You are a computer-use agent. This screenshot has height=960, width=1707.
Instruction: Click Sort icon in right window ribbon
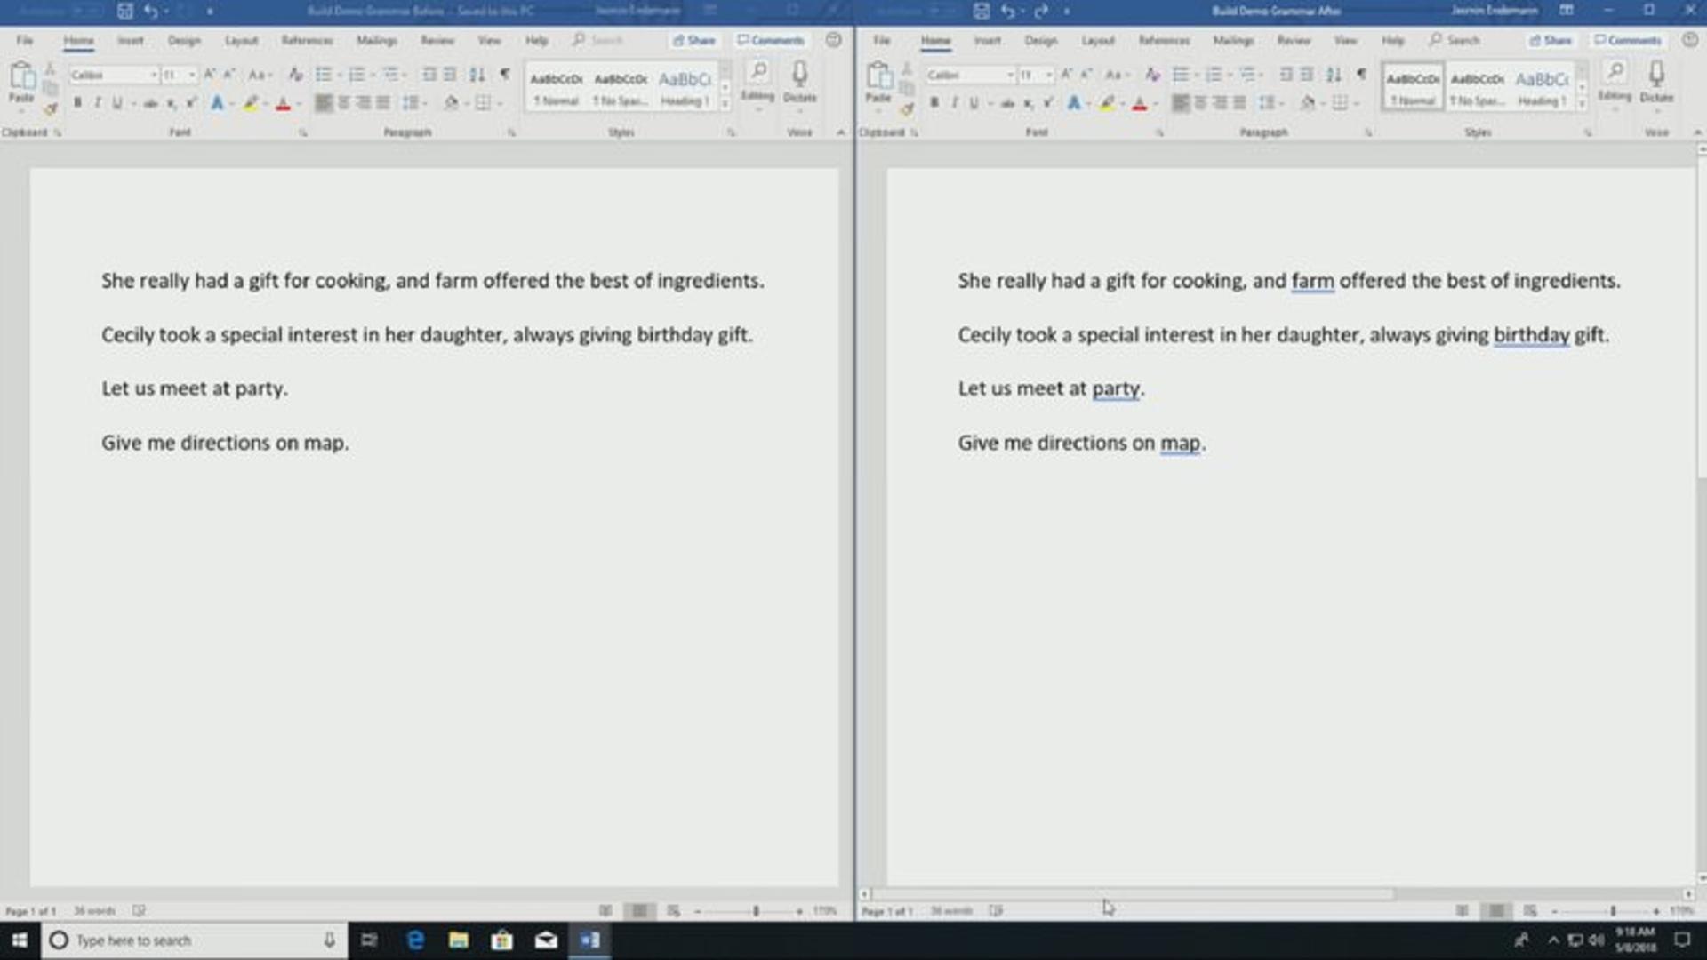[1334, 75]
